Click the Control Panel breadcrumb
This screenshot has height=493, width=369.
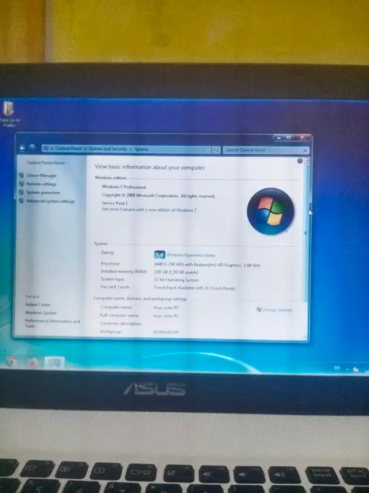click(68, 148)
